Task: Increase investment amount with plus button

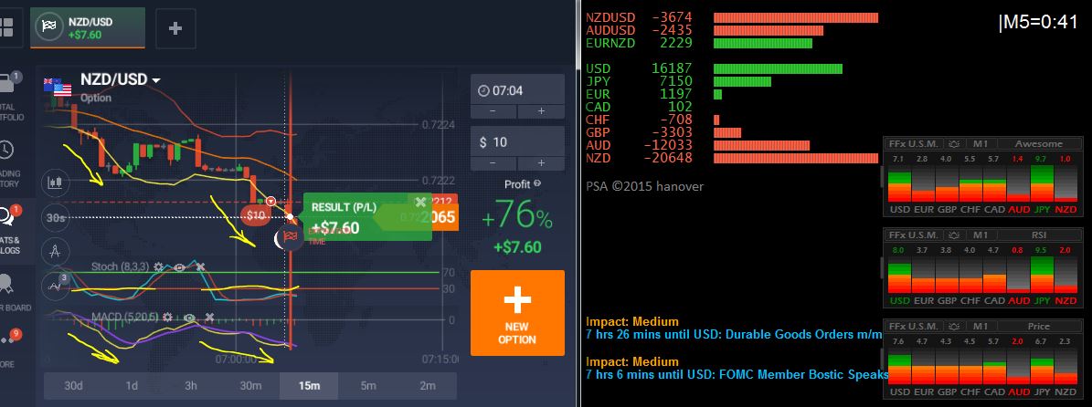Action: [x=541, y=162]
